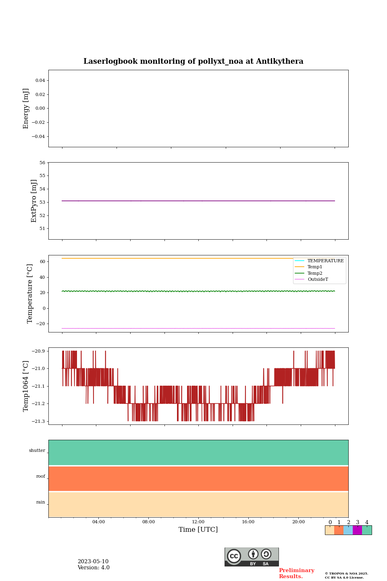Click the 08:00 time tick label
The width and height of the screenshot is (387, 581).
click(x=148, y=522)
